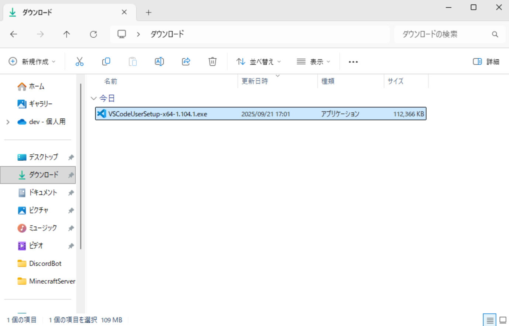Viewport: 509px width, 326px height.
Task: Add a new tab with plus button
Action: [x=148, y=13]
